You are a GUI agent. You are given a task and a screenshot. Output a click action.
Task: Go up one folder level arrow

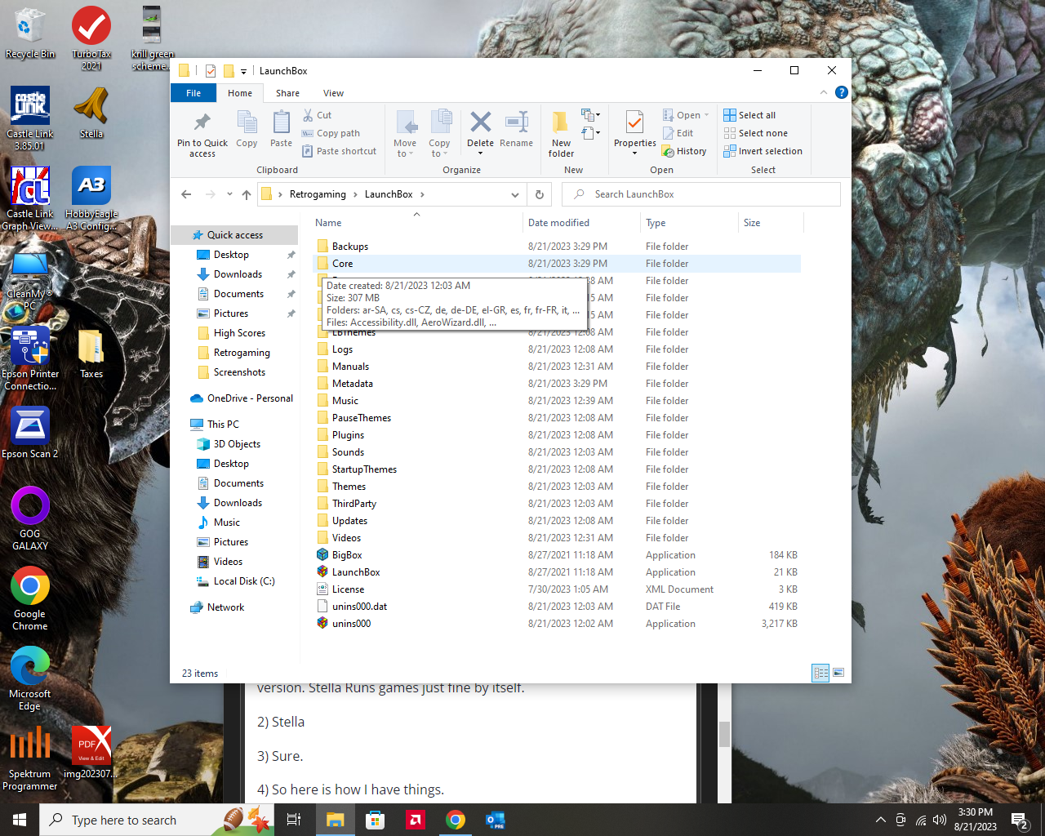coord(247,194)
